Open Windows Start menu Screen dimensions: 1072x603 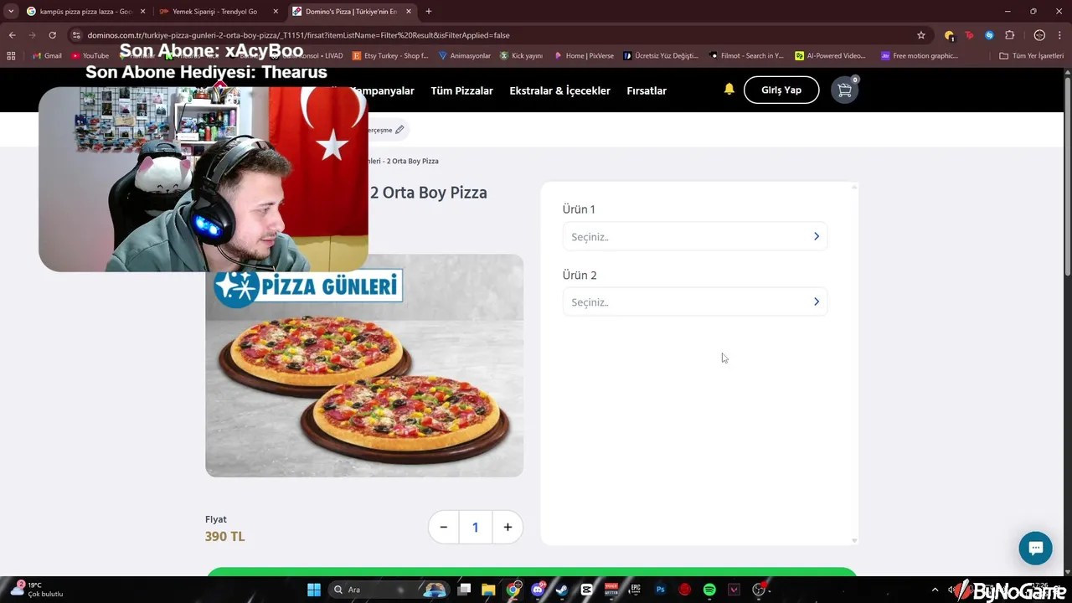click(314, 590)
